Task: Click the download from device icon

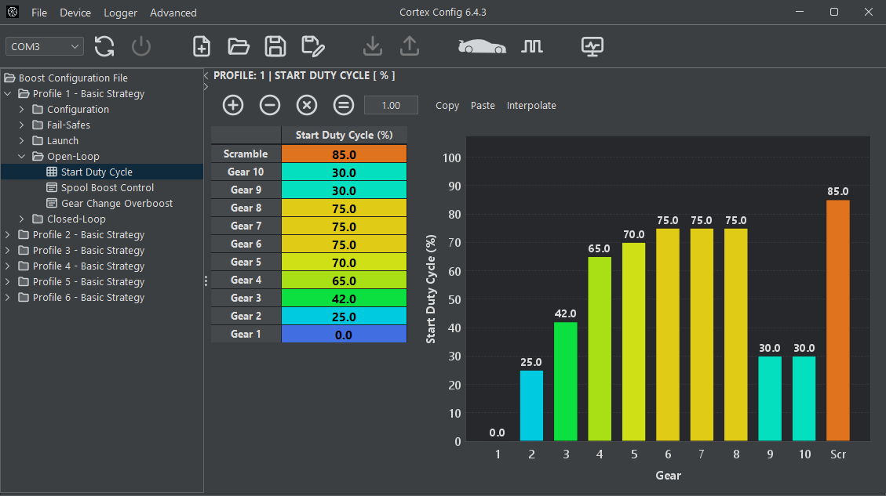Action: [x=372, y=46]
